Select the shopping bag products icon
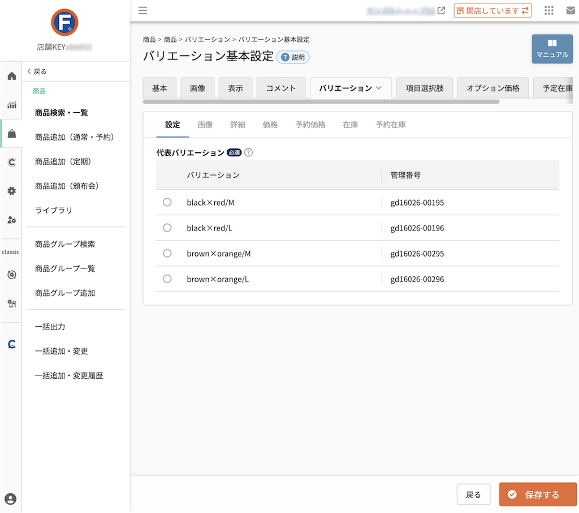This screenshot has height=513, width=579. 12,134
